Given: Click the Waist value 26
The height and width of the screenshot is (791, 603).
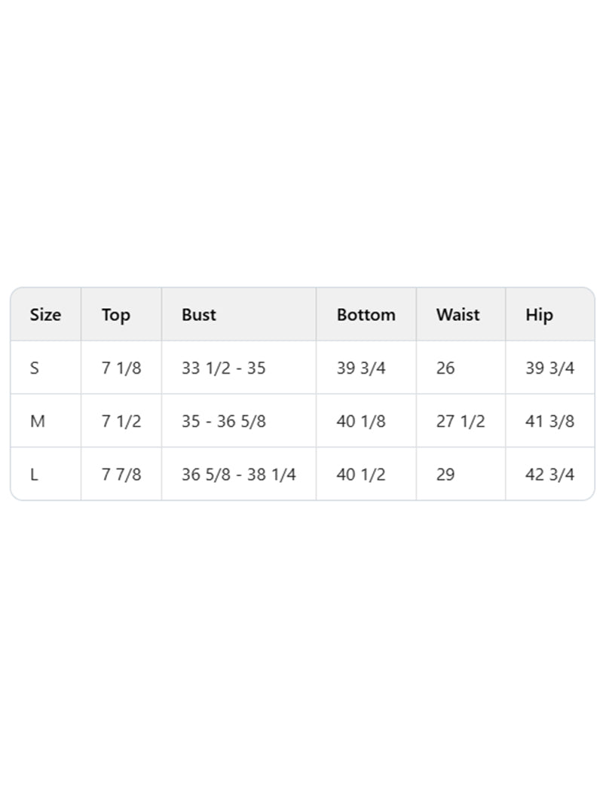Looking at the screenshot, I should 445,368.
